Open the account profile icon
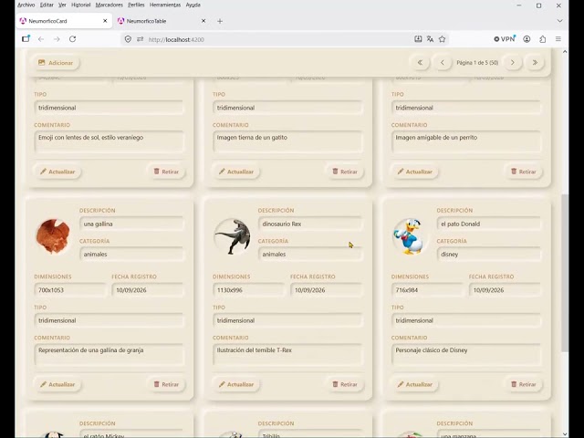 pos(527,39)
